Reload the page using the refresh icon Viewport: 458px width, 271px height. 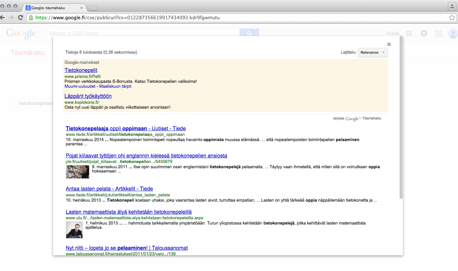click(20, 18)
